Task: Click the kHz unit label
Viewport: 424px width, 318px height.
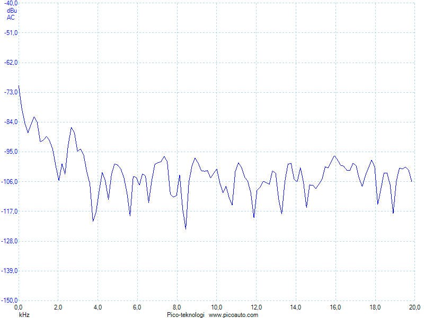Action: point(24,315)
